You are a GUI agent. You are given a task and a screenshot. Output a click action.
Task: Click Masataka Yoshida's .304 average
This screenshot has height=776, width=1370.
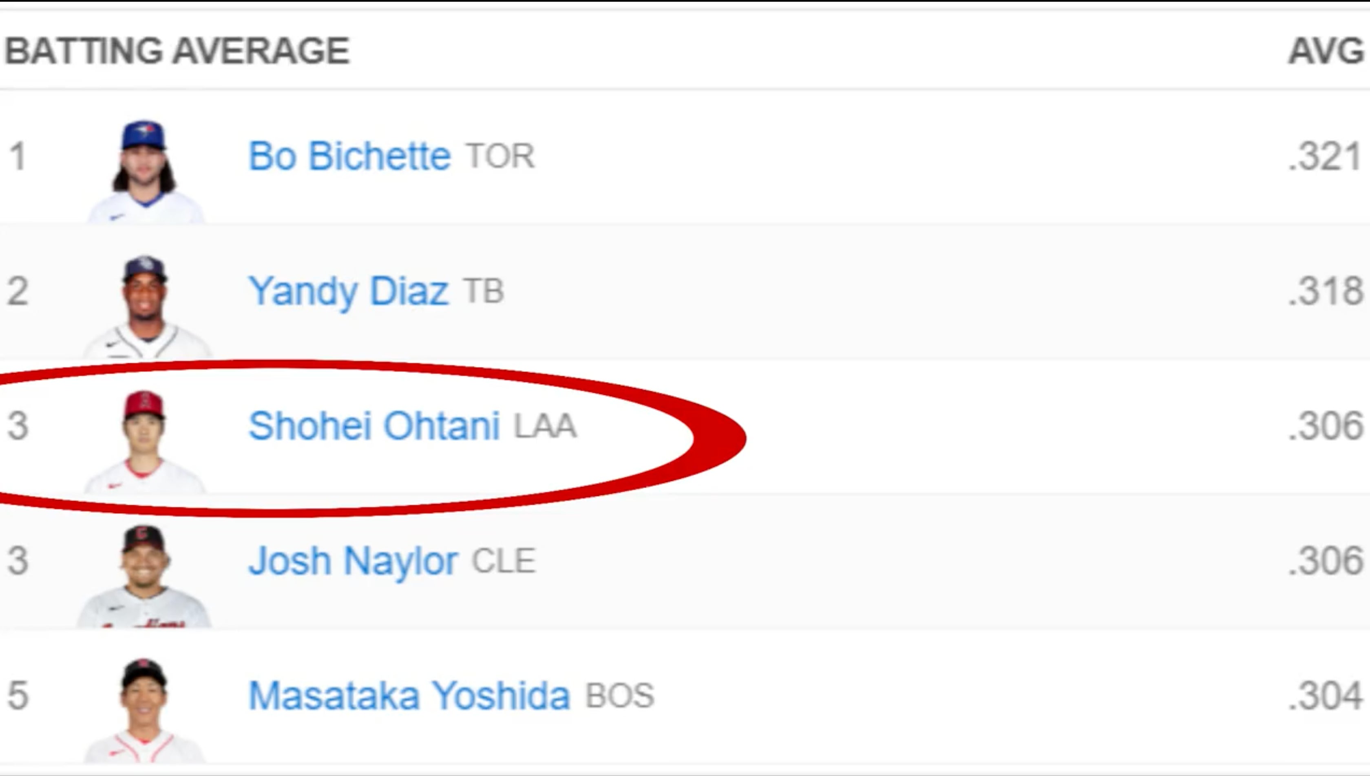1325,696
